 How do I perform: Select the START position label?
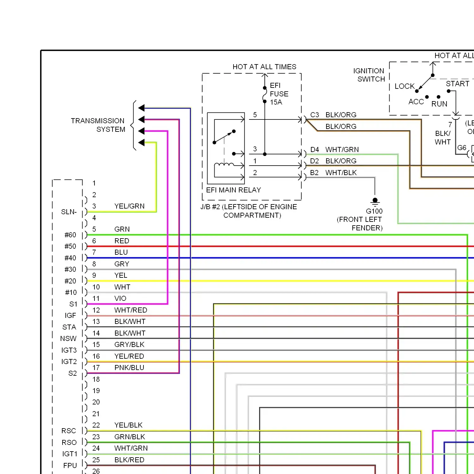[x=458, y=84]
